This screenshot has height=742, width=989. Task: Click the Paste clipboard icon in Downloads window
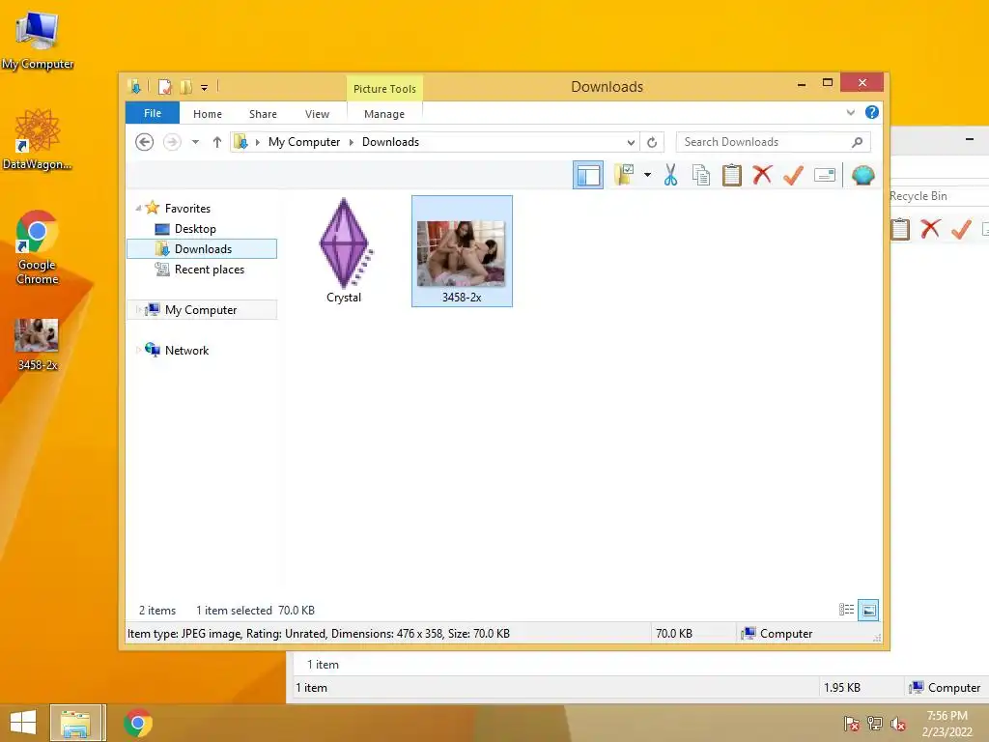pyautogui.click(x=732, y=175)
